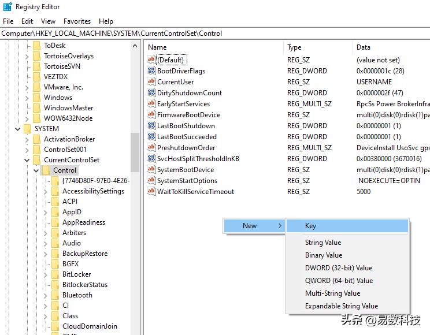
Task: Click the CurrentUser string value icon
Action: [151, 82]
